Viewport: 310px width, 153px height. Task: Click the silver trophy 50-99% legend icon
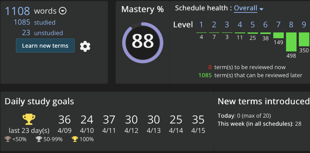pos(39,139)
